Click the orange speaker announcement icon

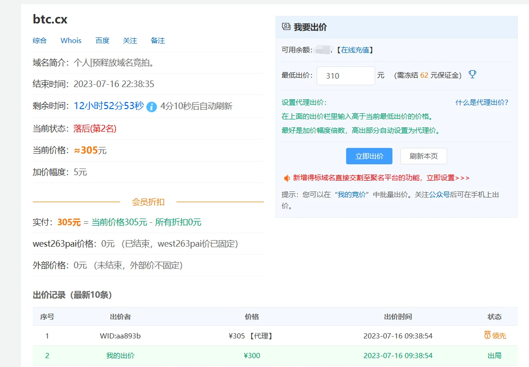287,178
